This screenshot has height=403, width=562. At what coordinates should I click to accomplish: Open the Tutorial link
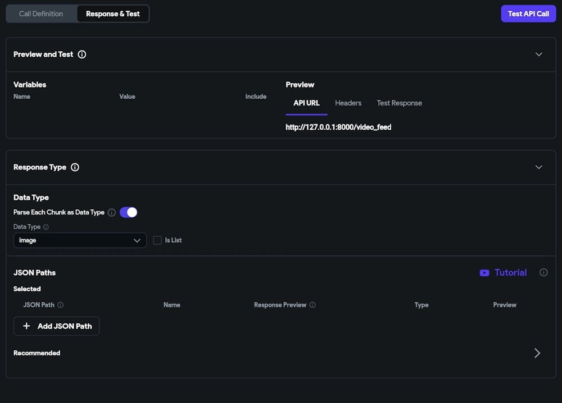510,273
